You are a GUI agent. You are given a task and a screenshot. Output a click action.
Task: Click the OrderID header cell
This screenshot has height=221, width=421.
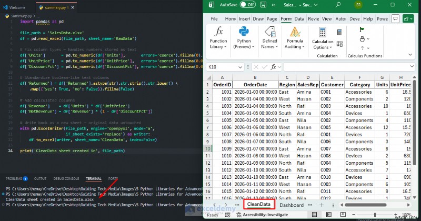pyautogui.click(x=222, y=85)
